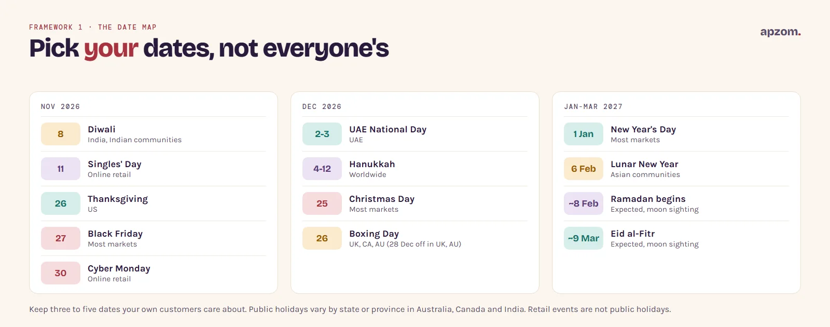Viewport: 830px width, 327px height.
Task: Click the NOV 2026 column header
Action: click(61, 106)
